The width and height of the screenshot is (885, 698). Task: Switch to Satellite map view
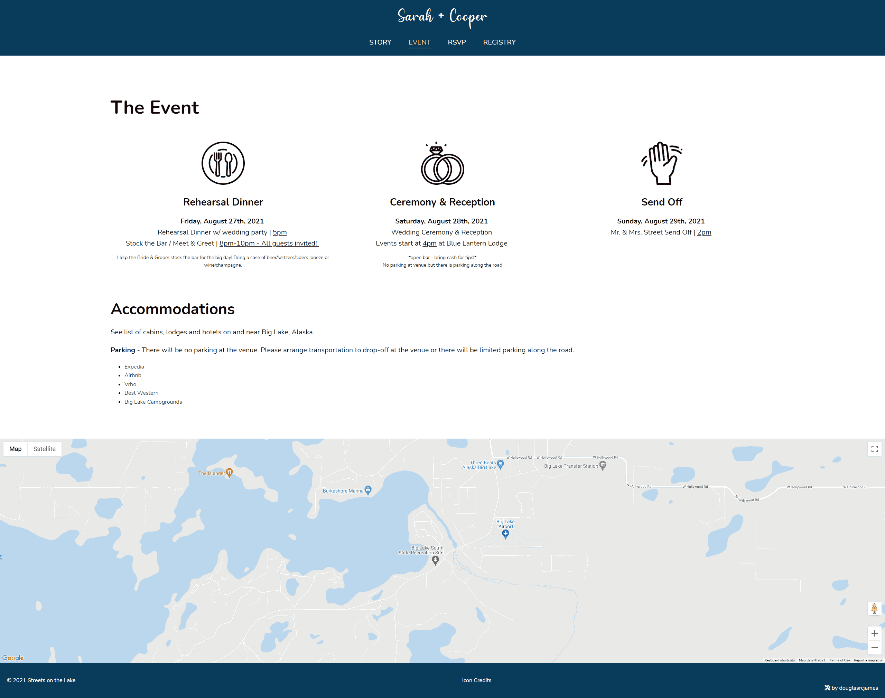44,449
